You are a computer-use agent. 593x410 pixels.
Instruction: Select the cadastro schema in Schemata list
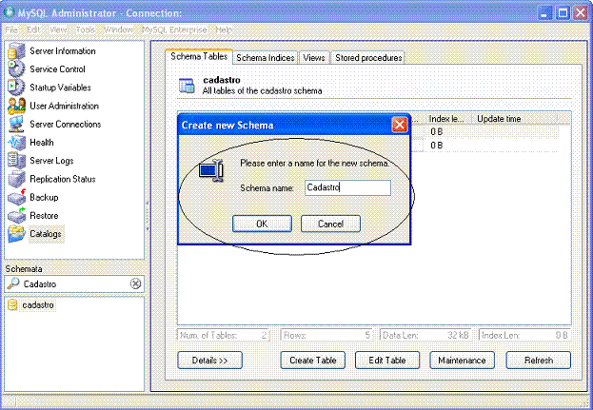point(38,305)
